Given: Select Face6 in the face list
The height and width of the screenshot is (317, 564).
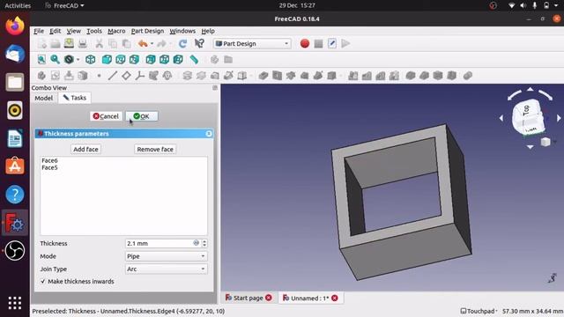Looking at the screenshot, I should [49, 160].
